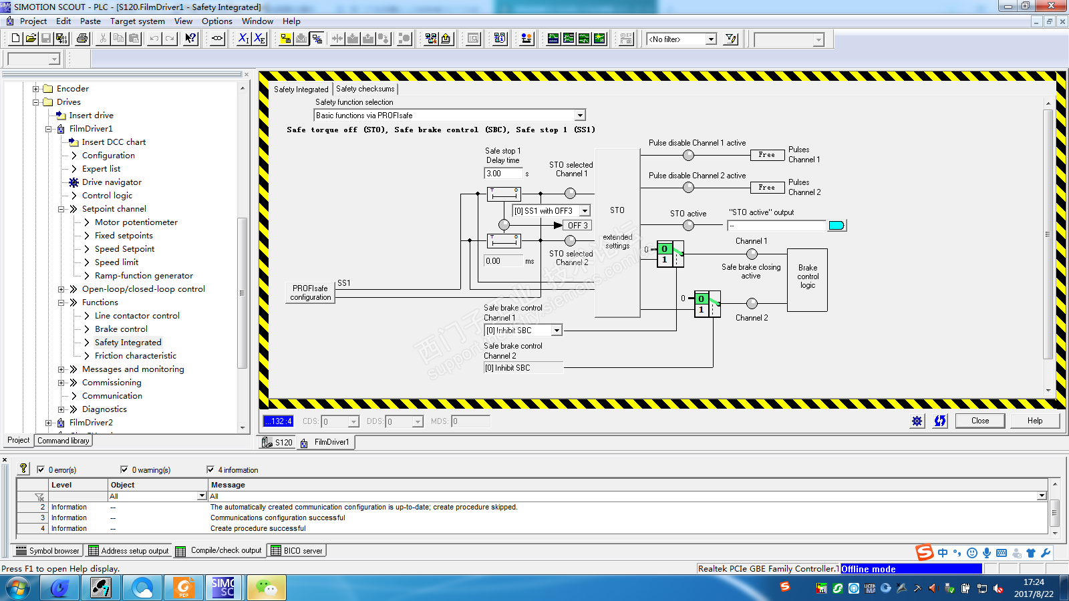Toggle the 0 error(s) checkbox
This screenshot has height=601, width=1069.
click(x=41, y=469)
